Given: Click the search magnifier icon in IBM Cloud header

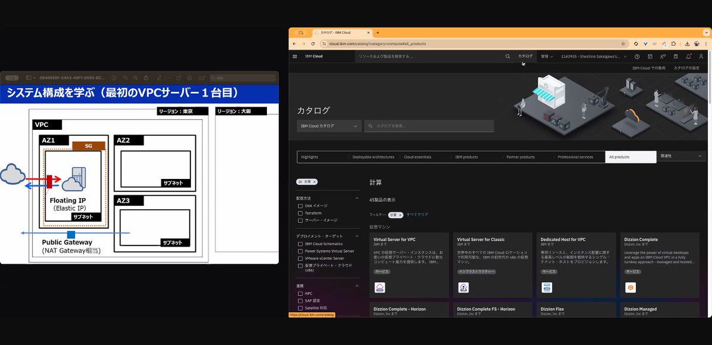Looking at the screenshot, I should pyautogui.click(x=507, y=56).
